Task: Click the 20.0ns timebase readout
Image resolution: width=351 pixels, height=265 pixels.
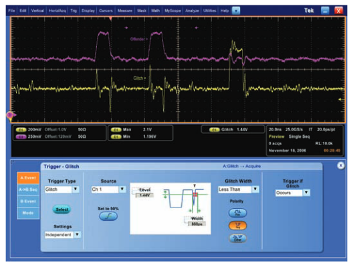Action: pos(275,130)
